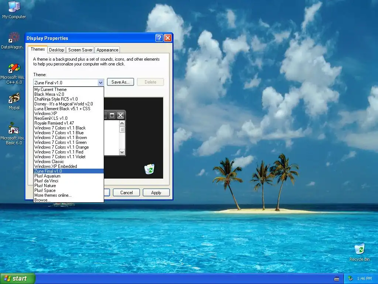Screen dimensions: 378x284
Task: Click the tray icon beside the clock
Action: coord(351,278)
